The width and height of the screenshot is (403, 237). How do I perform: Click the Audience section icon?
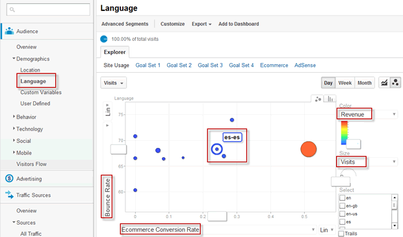(x=9, y=31)
